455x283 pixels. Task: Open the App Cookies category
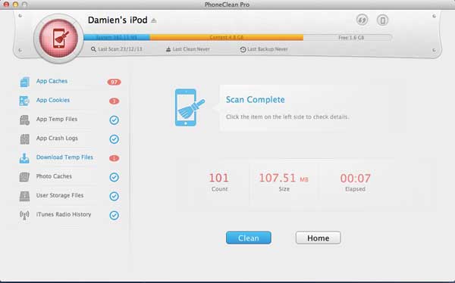(53, 100)
